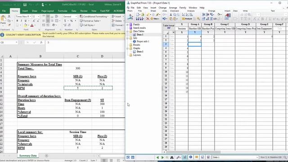
Task: Open Cell Styles menu
Action: pyautogui.click(x=87, y=25)
